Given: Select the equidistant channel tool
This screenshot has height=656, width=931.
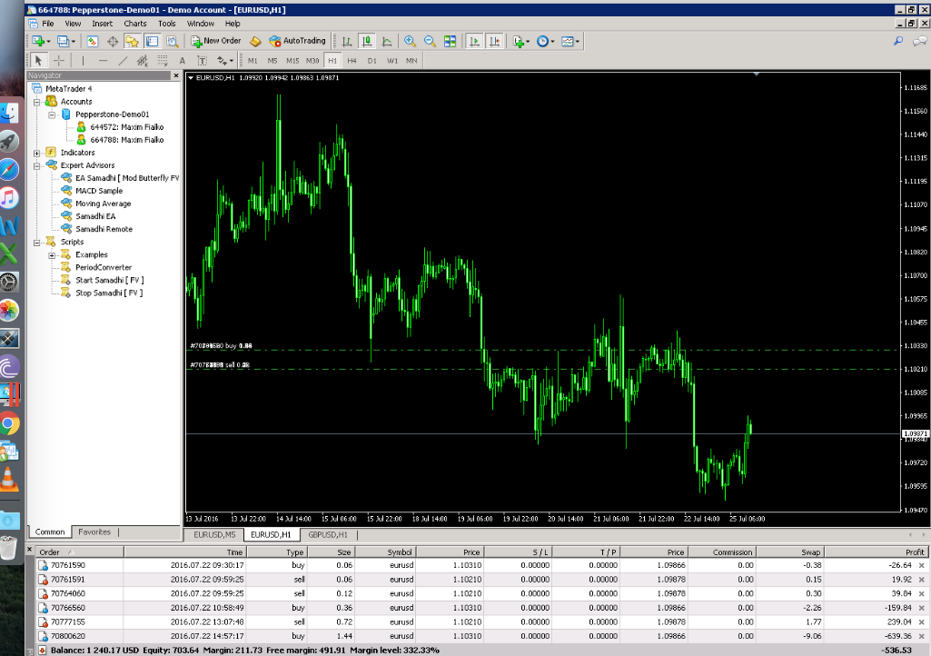Looking at the screenshot, I should coord(143,60).
